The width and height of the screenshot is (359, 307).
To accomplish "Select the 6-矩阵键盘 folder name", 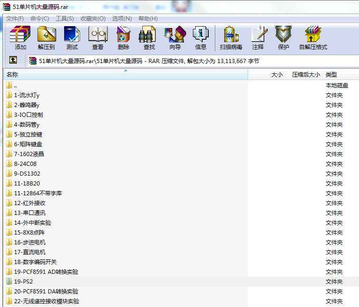I will tap(28, 144).
